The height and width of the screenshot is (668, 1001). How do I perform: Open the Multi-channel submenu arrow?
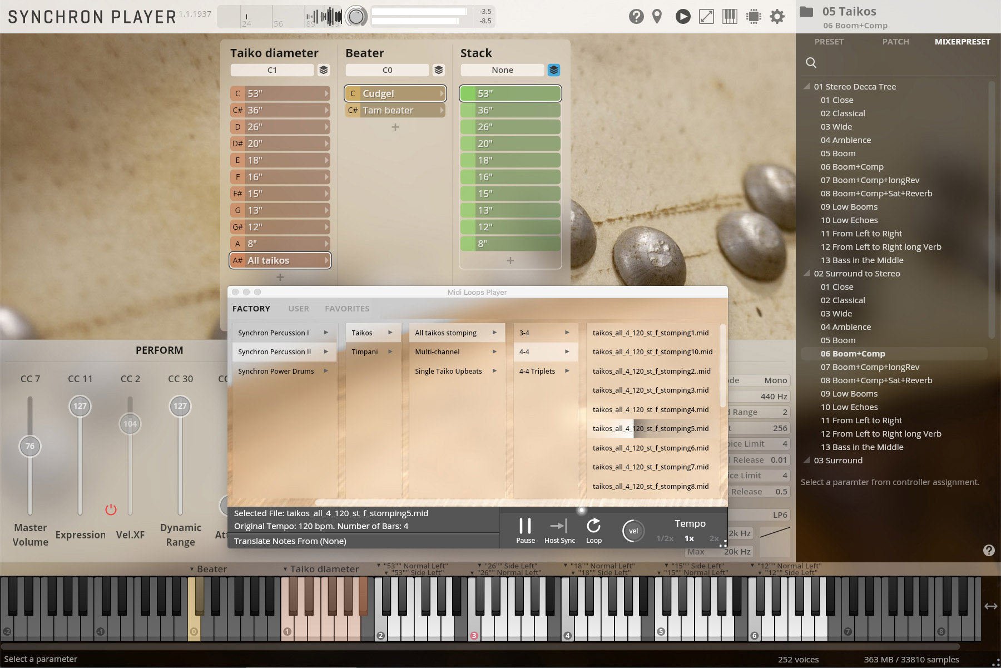pyautogui.click(x=494, y=352)
